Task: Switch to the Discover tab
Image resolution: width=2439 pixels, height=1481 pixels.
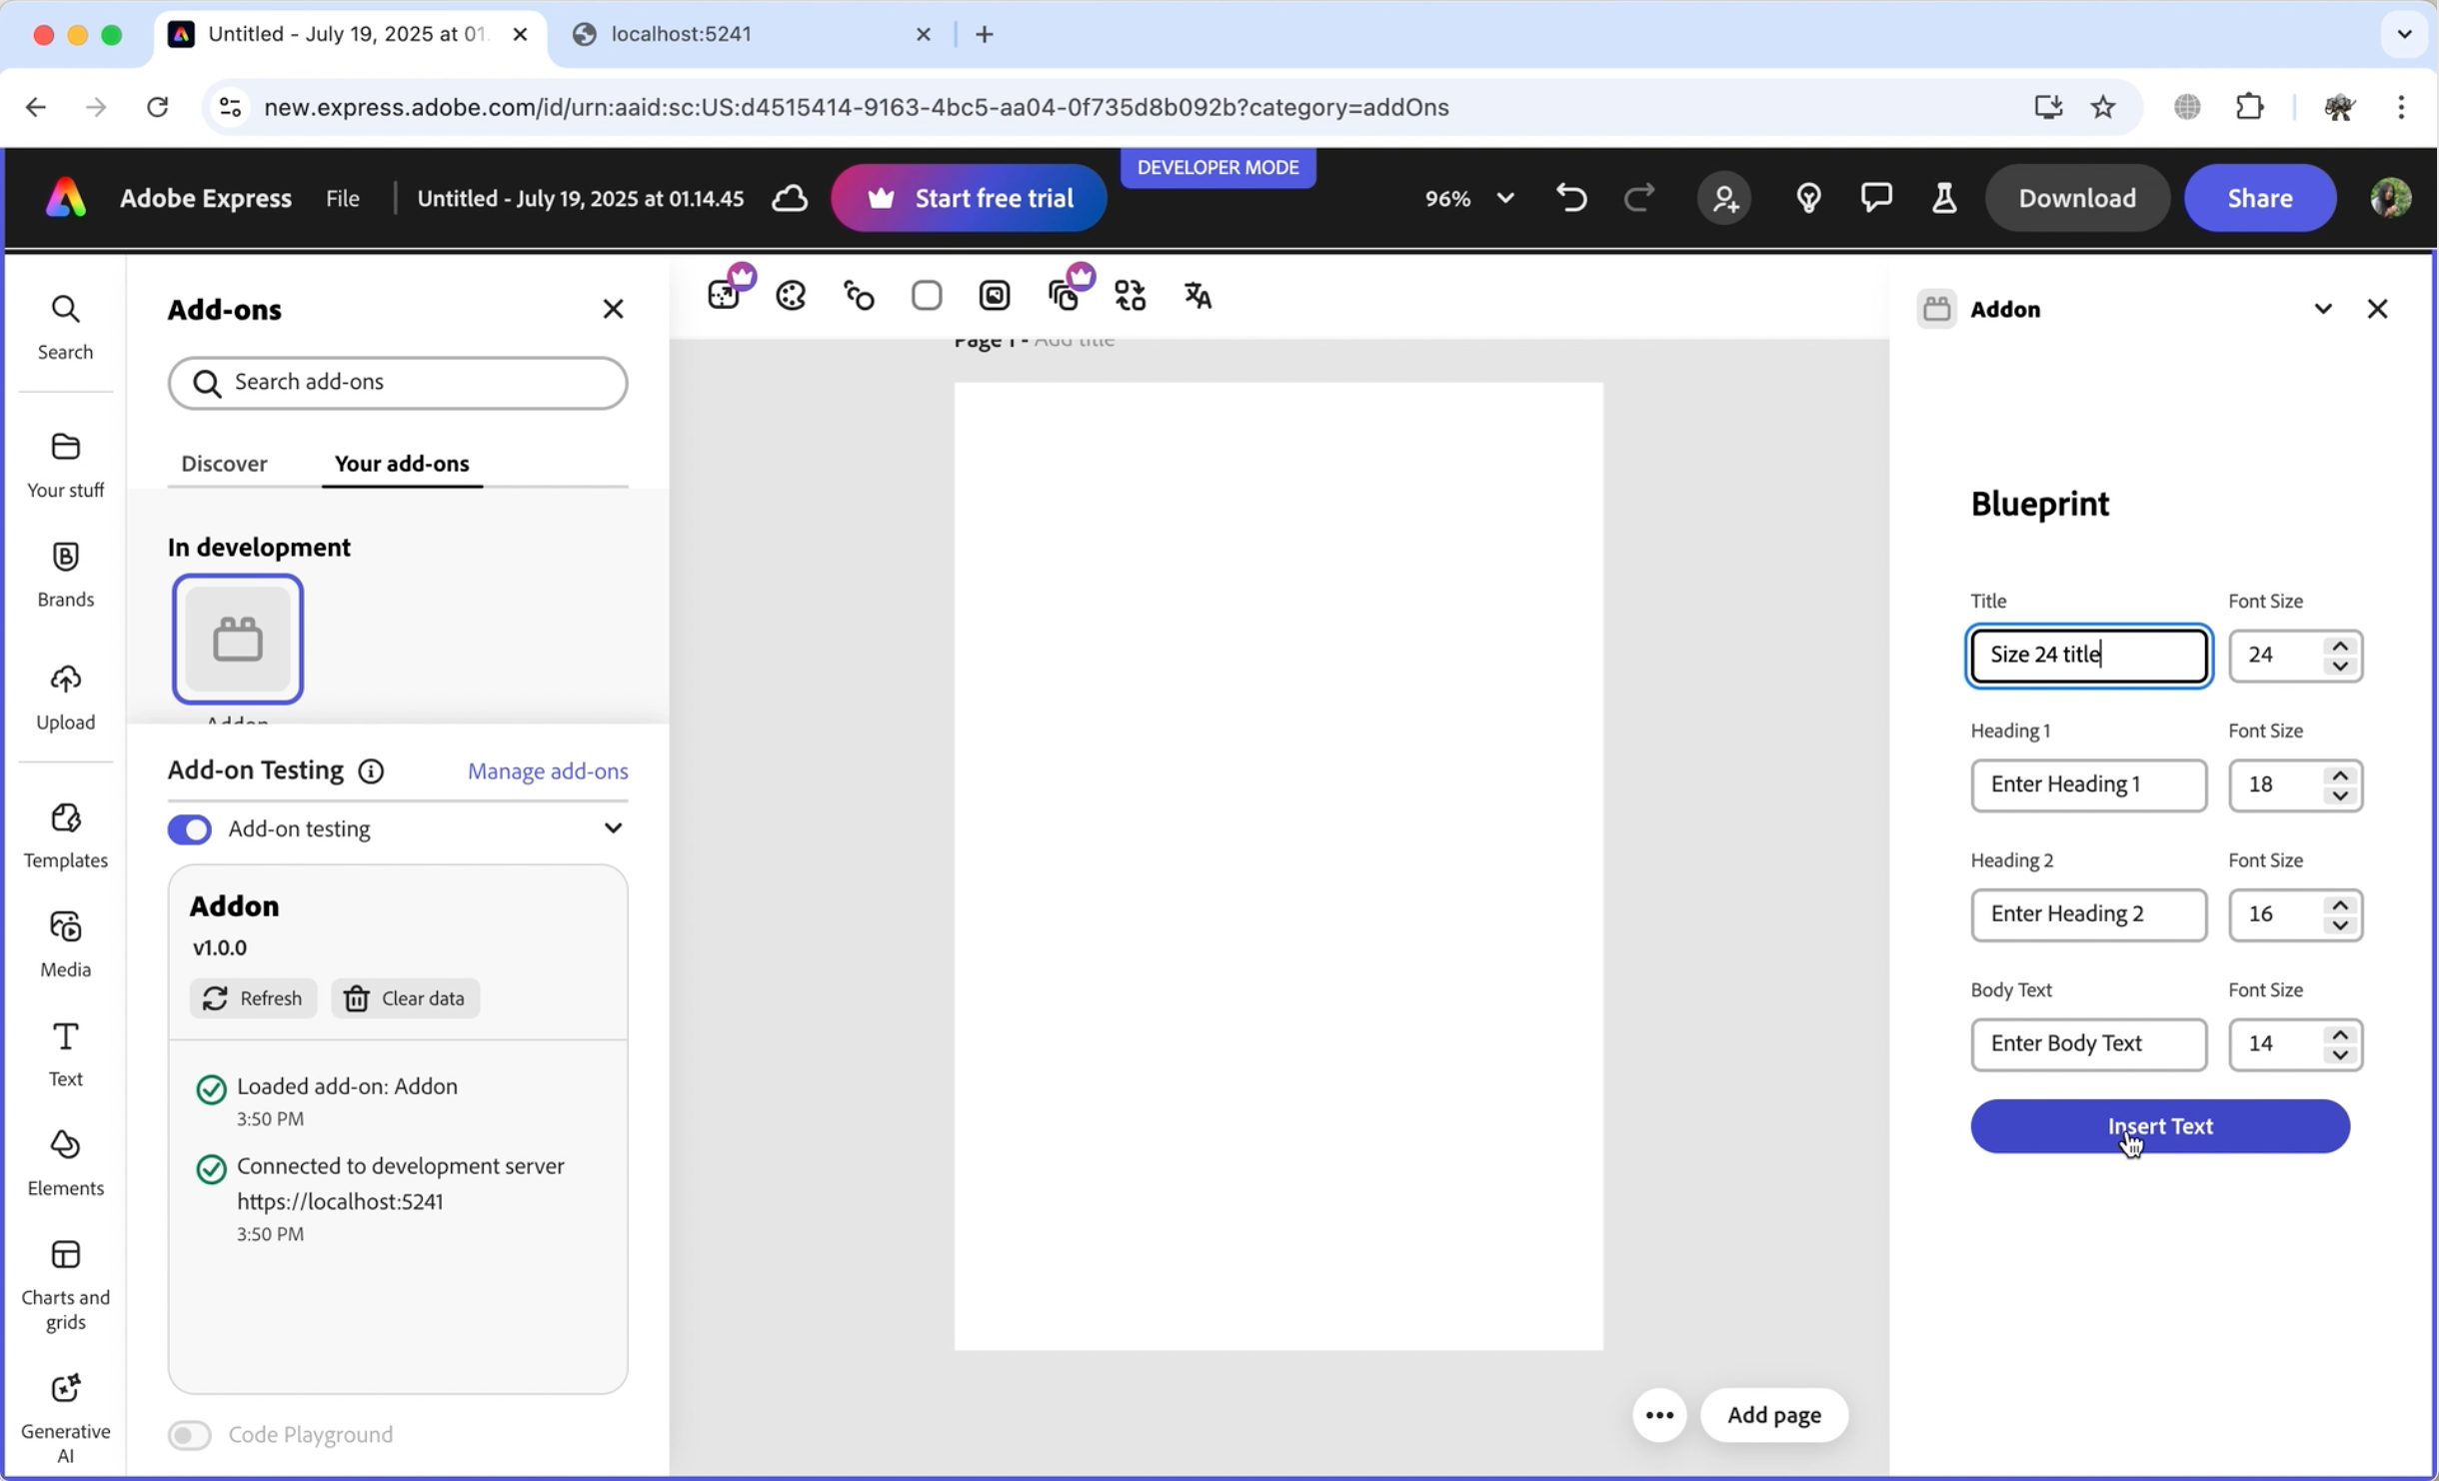Action: (x=224, y=464)
